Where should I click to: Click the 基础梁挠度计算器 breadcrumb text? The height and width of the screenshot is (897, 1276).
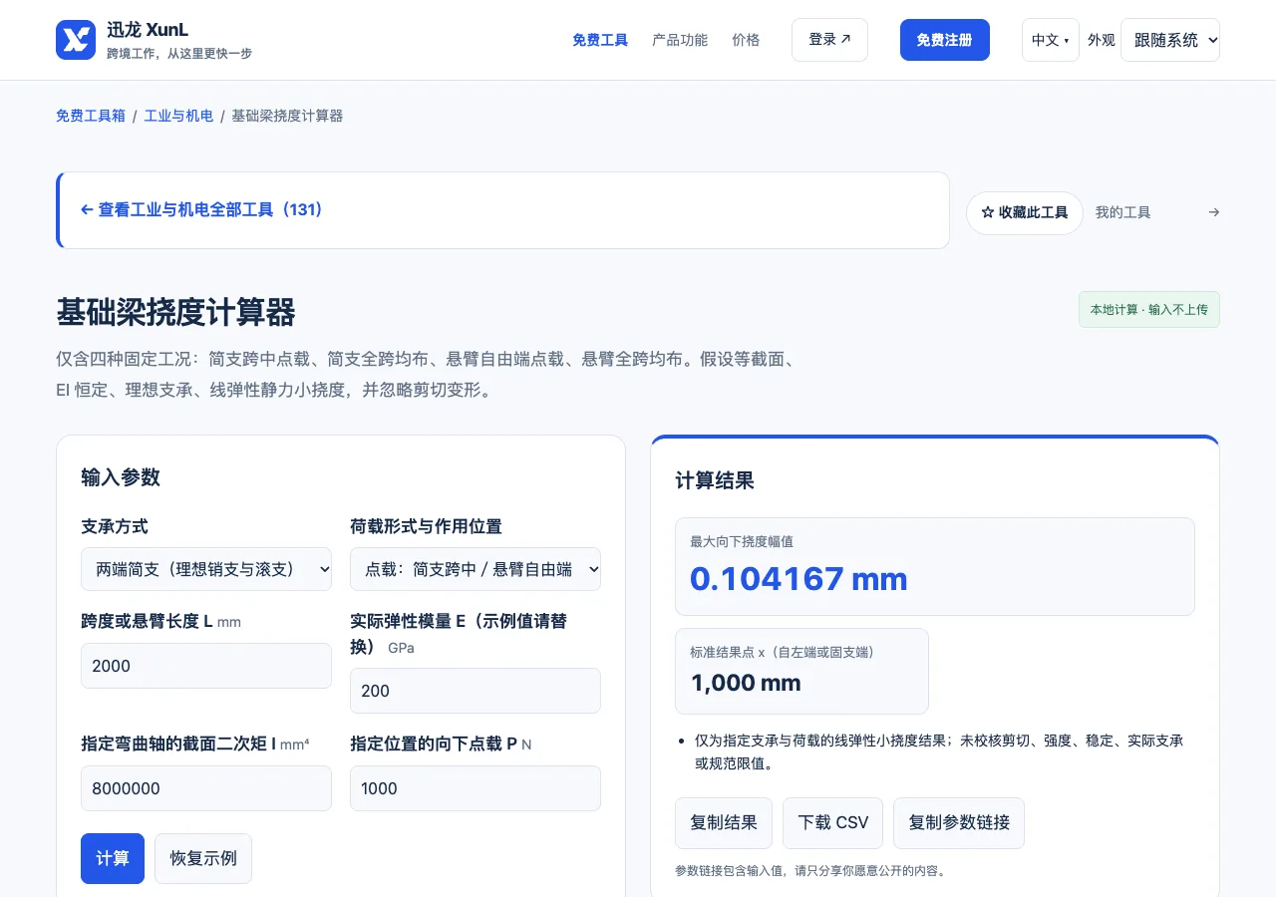(287, 116)
